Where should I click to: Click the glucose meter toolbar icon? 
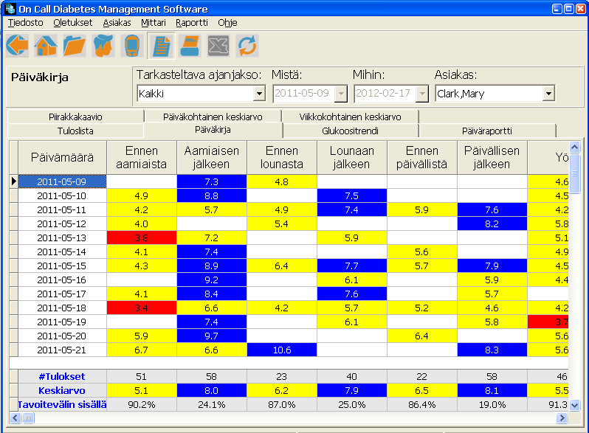coord(132,46)
